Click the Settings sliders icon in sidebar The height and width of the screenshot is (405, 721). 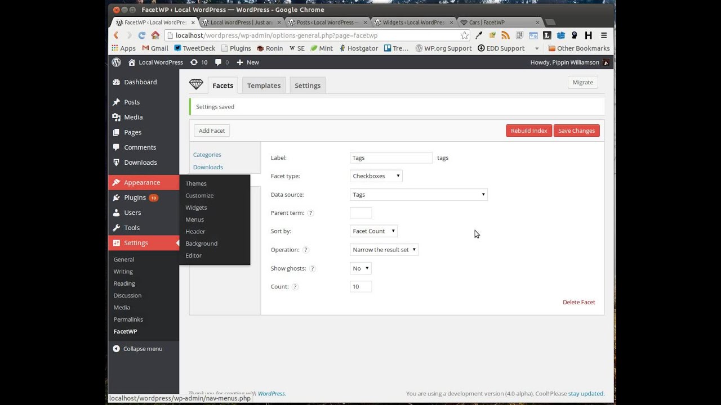pos(116,243)
